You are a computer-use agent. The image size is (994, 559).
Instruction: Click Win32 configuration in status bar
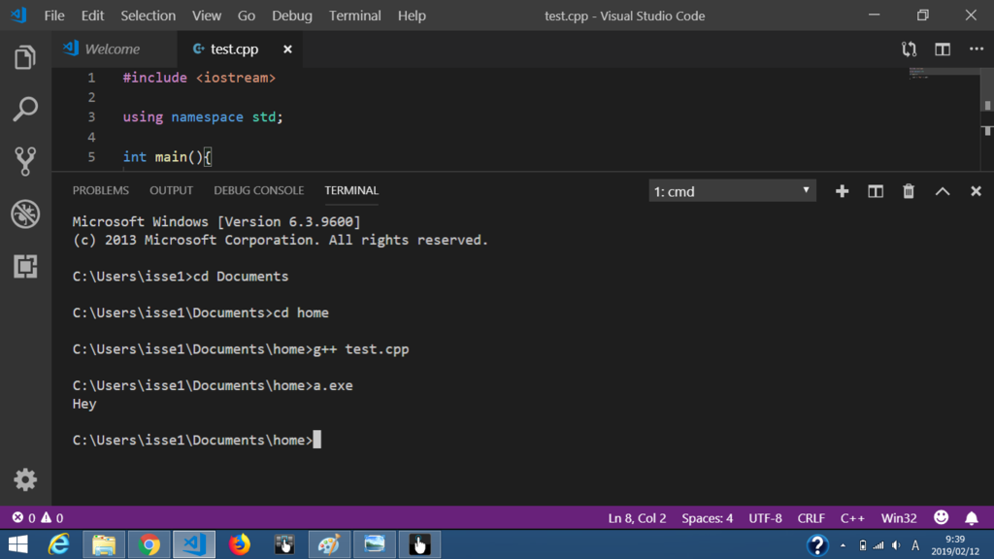click(899, 518)
